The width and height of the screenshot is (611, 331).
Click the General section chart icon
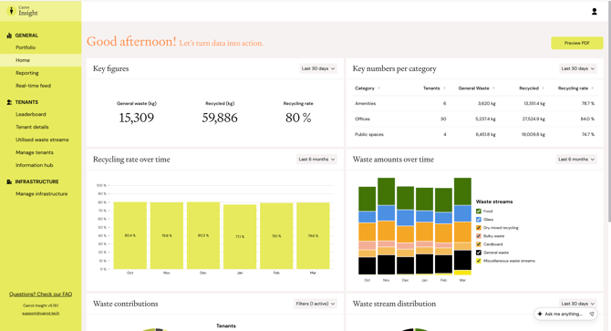(9, 36)
